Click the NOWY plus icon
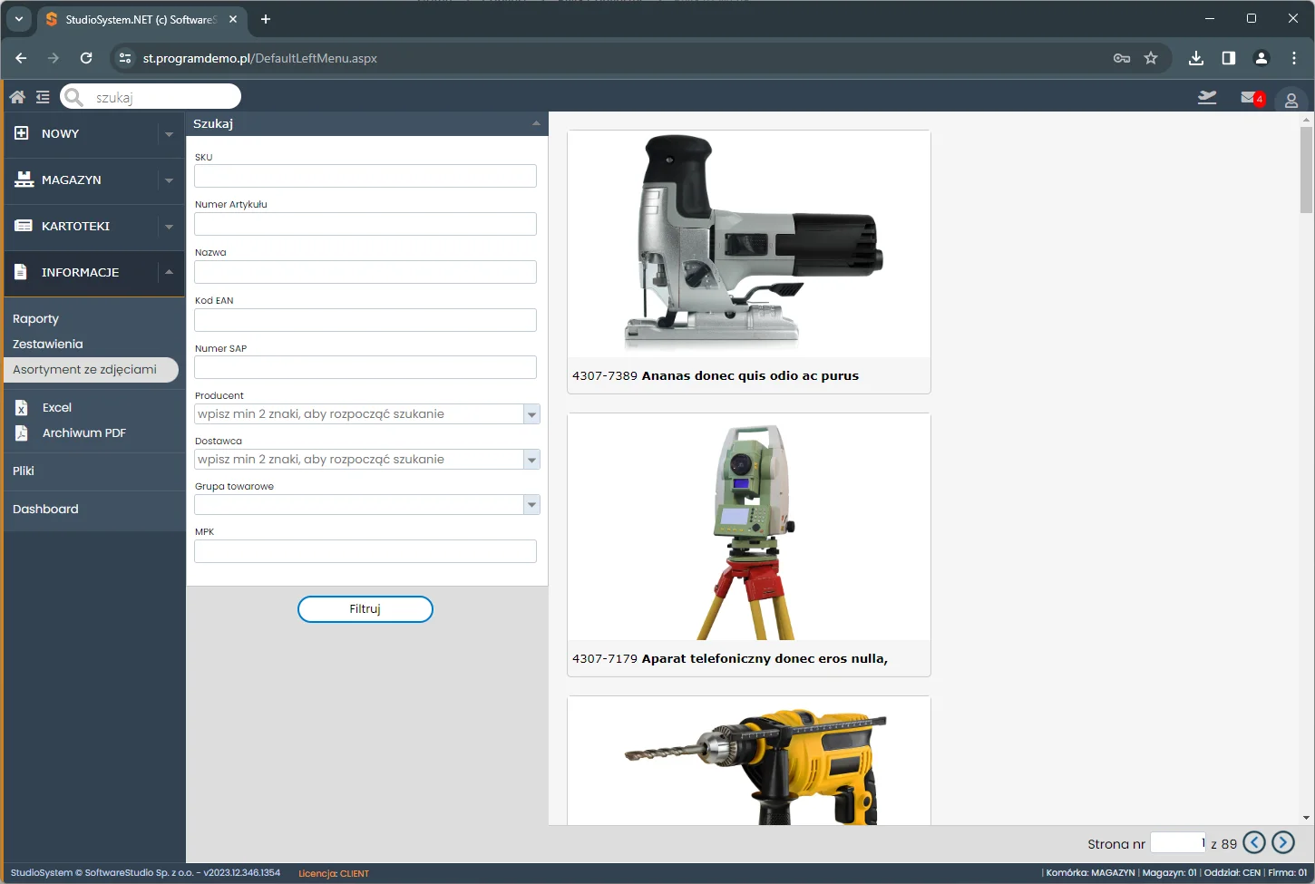 (x=22, y=133)
